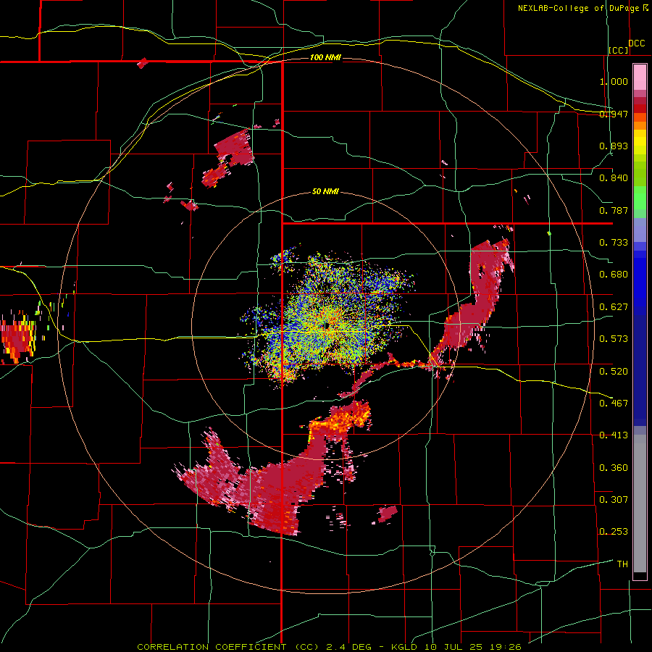This screenshot has width=652, height=652.
Task: Click the 0.307 legend value
Action: pyautogui.click(x=614, y=500)
